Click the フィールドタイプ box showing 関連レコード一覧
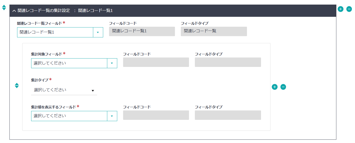Screen dimensions: 355x143 pos(214,31)
